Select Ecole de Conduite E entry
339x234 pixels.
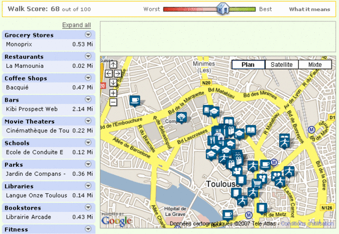[x=49, y=152]
